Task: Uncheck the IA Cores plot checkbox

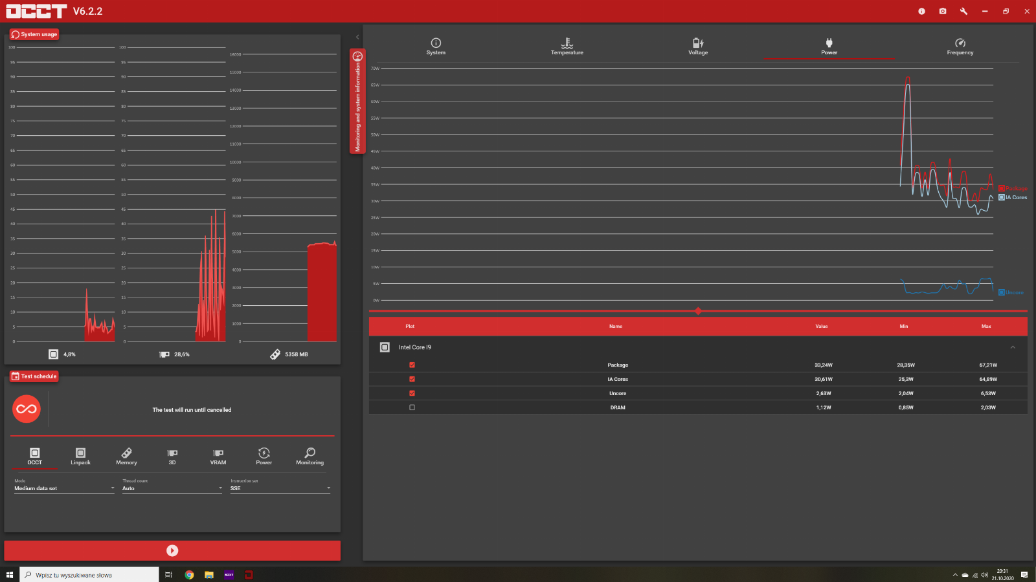Action: 412,379
